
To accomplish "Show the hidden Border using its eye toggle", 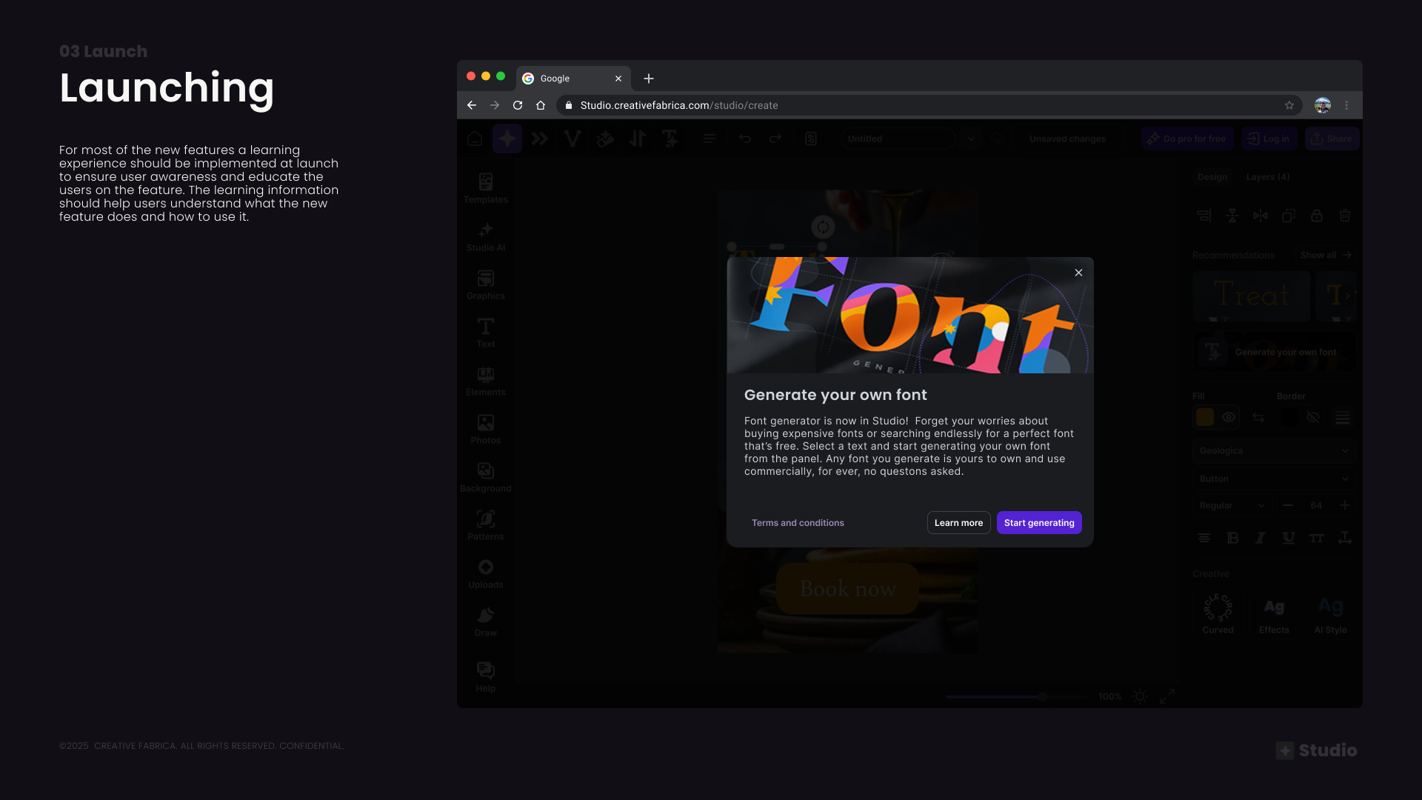I will [1314, 417].
